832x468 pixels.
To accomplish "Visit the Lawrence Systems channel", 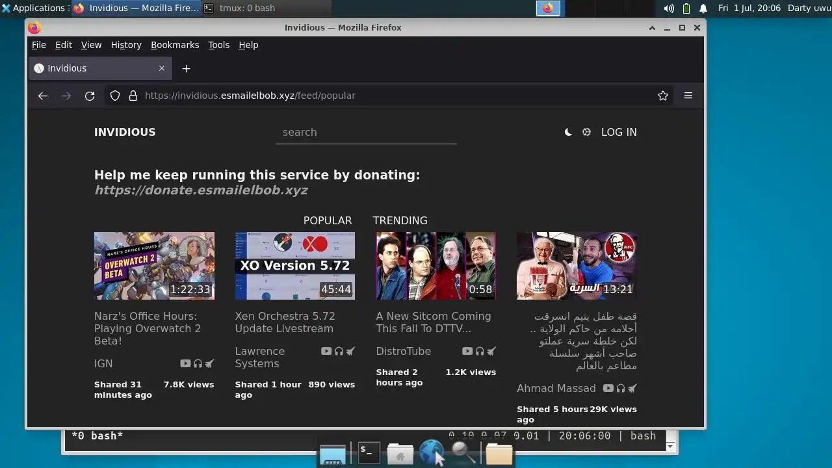I will click(x=260, y=357).
